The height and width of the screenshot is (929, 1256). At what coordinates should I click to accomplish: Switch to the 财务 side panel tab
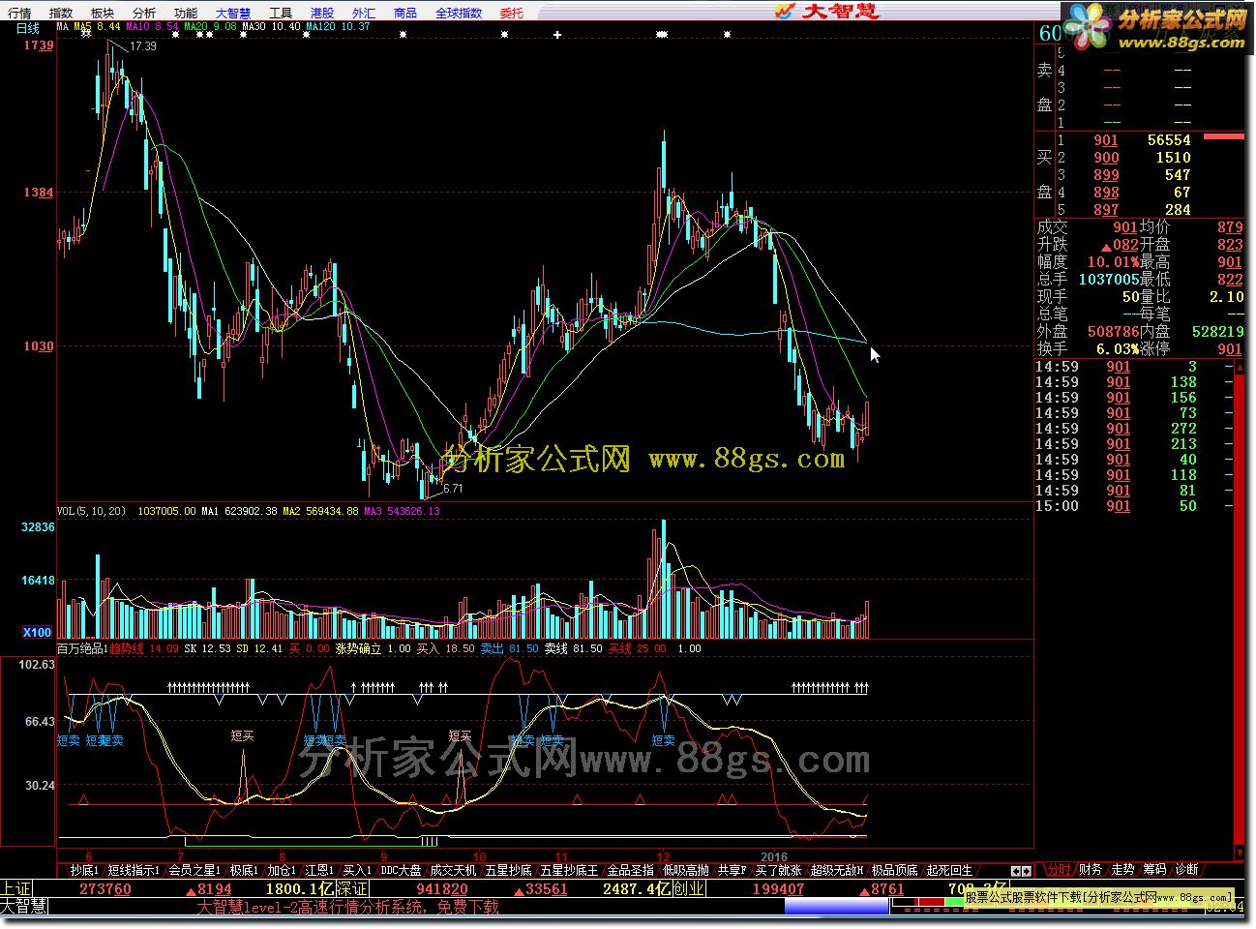(x=1090, y=870)
